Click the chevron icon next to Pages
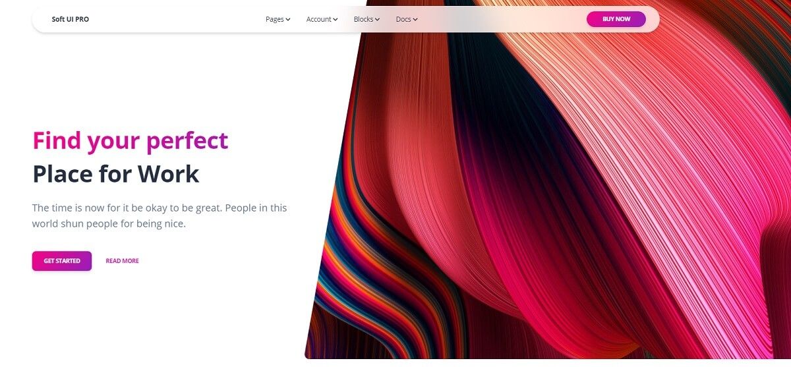The image size is (791, 367). tap(288, 20)
